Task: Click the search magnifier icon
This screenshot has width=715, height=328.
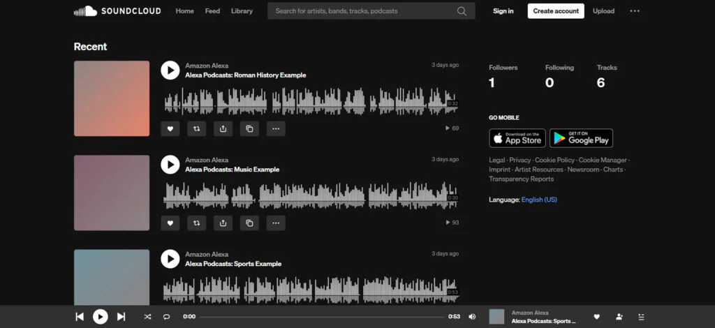Action: 462,11
